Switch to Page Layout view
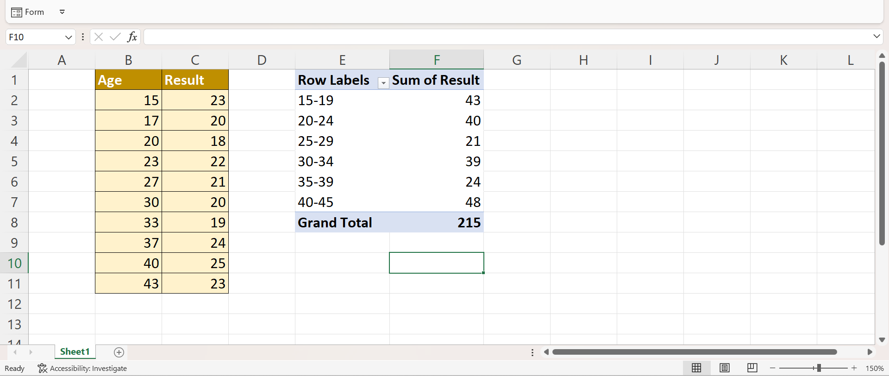Viewport: 889px width, 376px height. point(725,368)
